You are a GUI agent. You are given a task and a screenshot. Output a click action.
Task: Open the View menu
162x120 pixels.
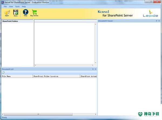tap(11, 6)
